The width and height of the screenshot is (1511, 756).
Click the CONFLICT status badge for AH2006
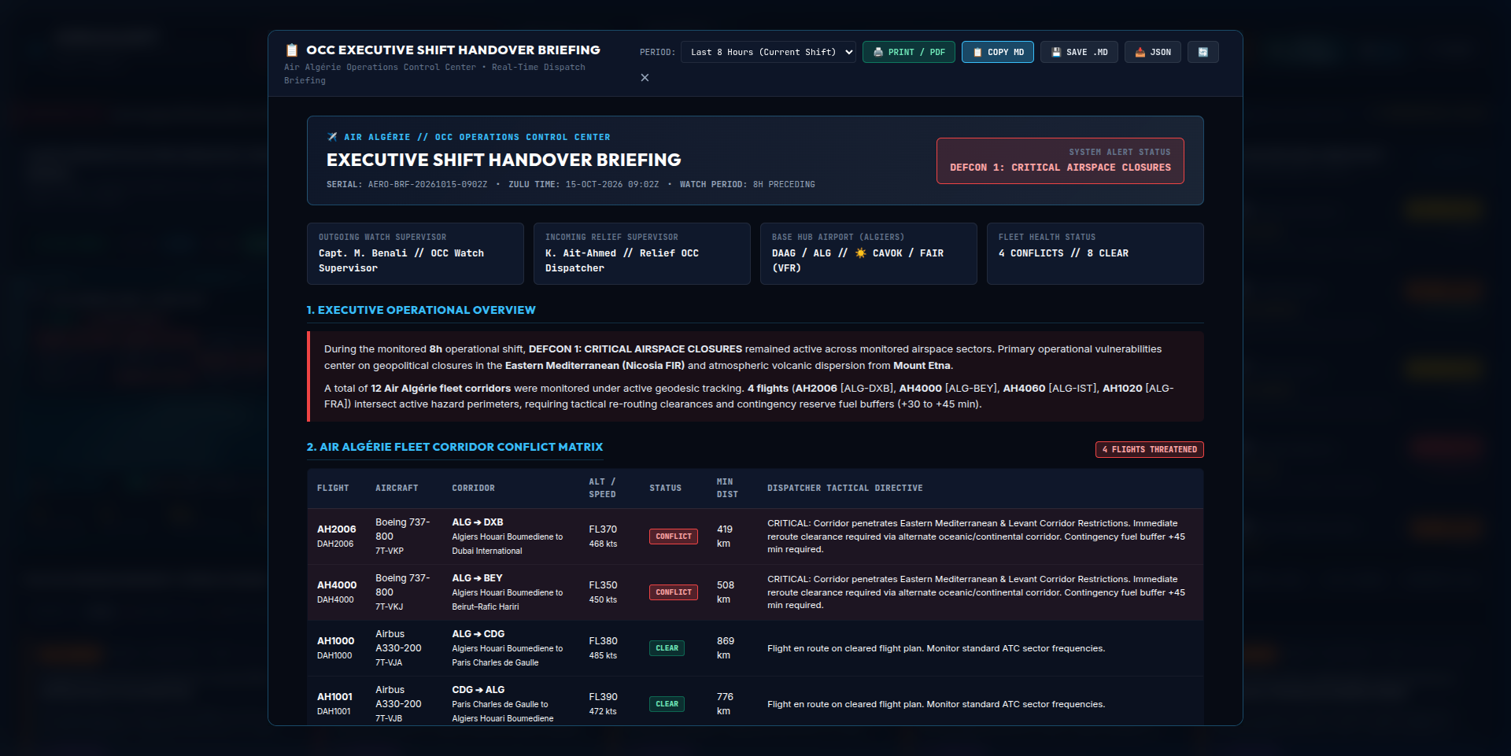[674, 537]
